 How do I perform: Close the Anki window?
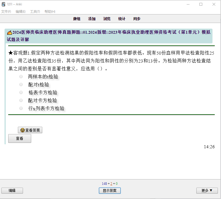coord(214,4)
